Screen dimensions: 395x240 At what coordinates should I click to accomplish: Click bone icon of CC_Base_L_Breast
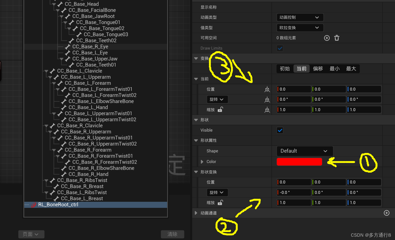tap(56, 198)
